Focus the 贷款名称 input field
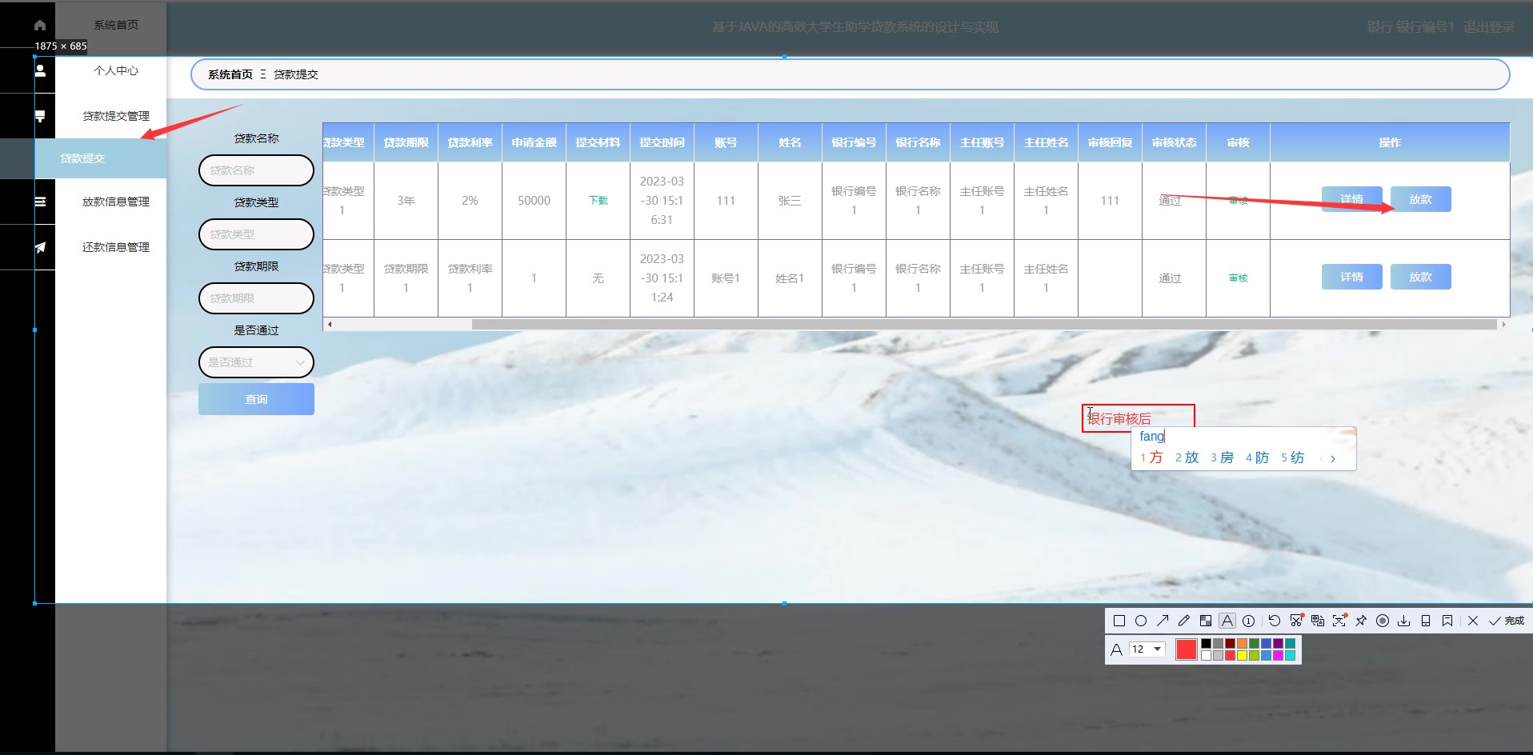 point(256,170)
